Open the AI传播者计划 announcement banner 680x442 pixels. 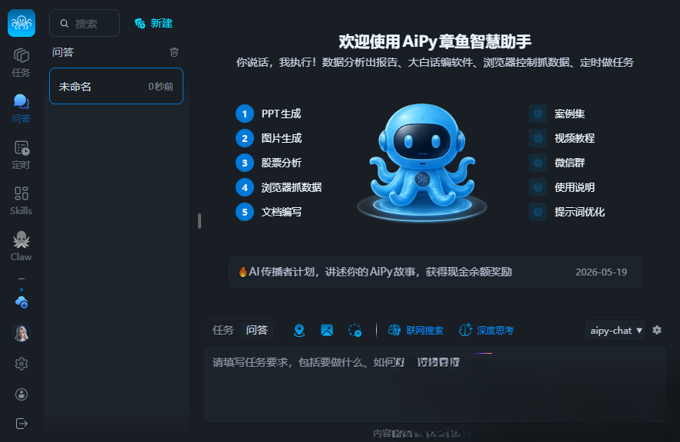[435, 272]
